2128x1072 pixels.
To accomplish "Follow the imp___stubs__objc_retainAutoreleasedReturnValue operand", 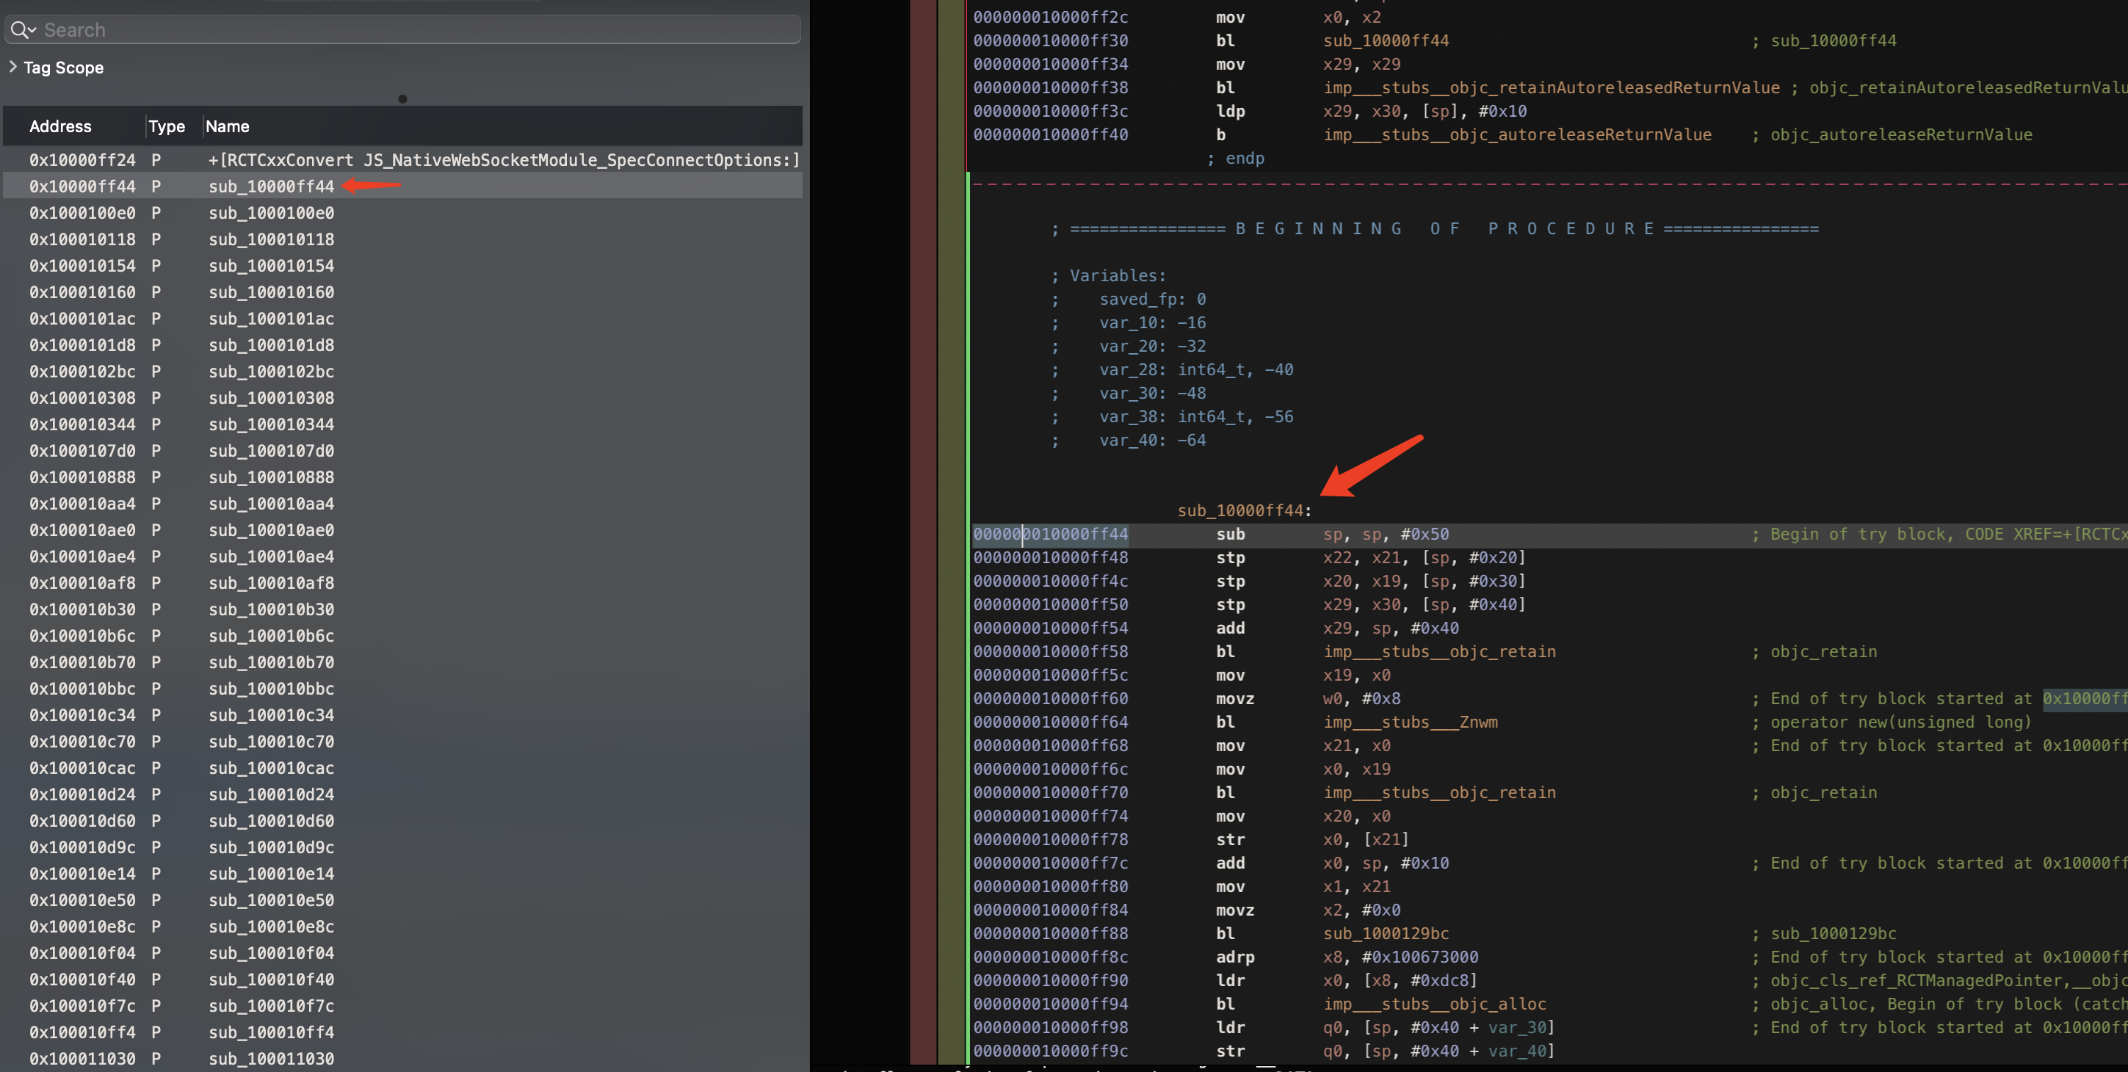I will [x=1551, y=87].
